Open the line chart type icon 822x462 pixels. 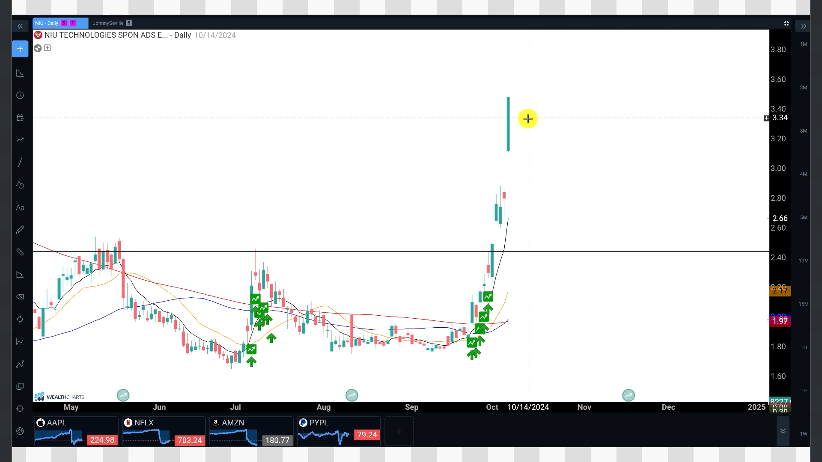[20, 342]
